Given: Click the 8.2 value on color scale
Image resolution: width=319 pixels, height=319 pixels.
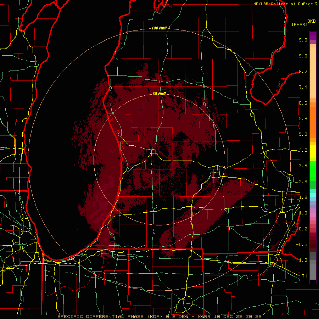Looking at the screenshot, I should tap(303, 71).
